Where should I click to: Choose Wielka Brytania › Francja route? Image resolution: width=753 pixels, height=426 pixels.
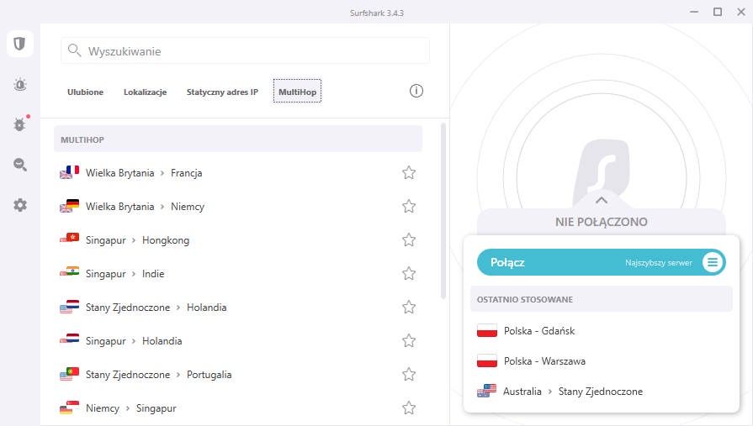tap(238, 173)
